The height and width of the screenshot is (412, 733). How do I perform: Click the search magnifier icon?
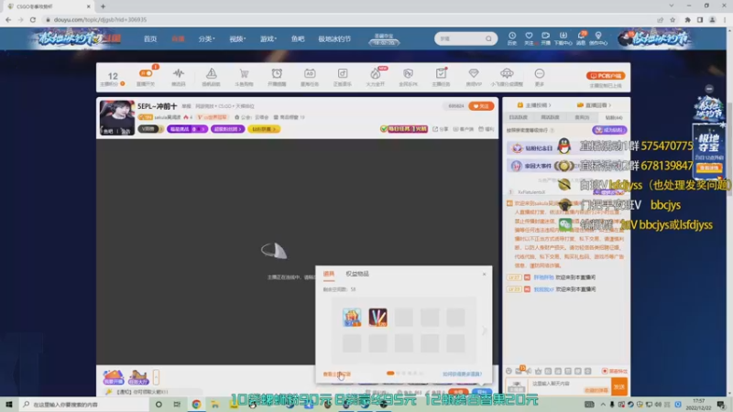(488, 38)
